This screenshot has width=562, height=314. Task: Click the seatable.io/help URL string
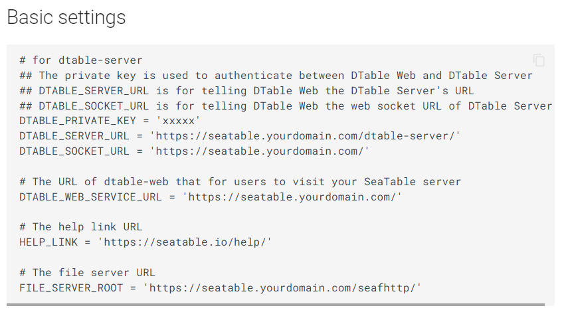tap(185, 242)
